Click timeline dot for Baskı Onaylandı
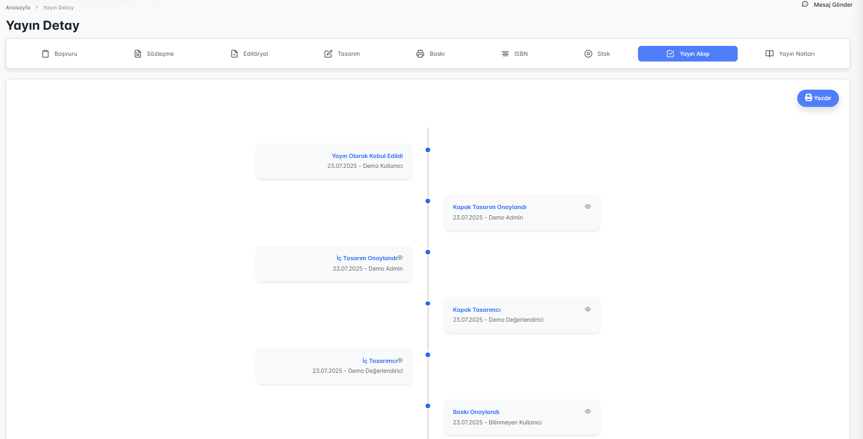Viewport: 863px width, 439px height. click(428, 406)
